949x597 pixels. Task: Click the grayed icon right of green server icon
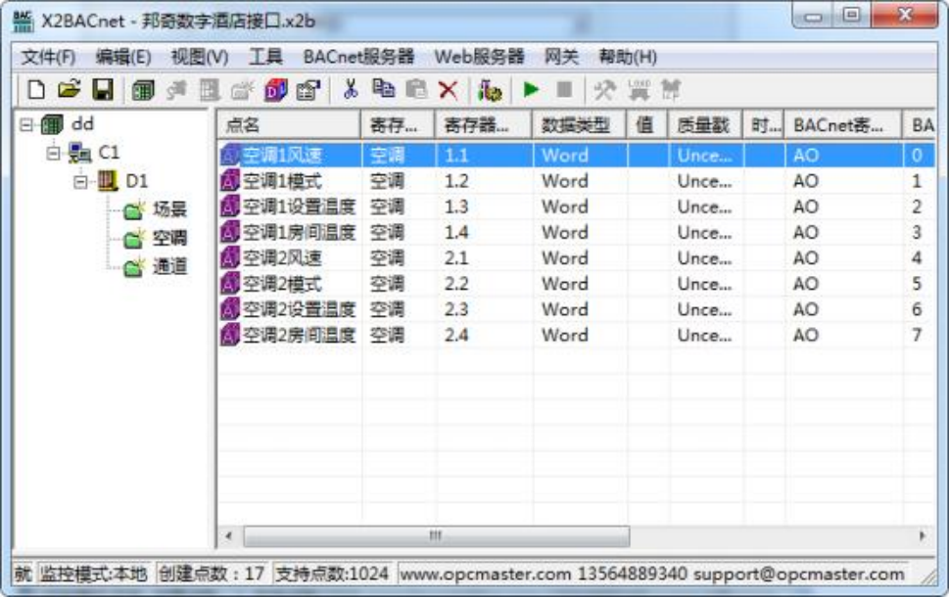pyautogui.click(x=176, y=91)
